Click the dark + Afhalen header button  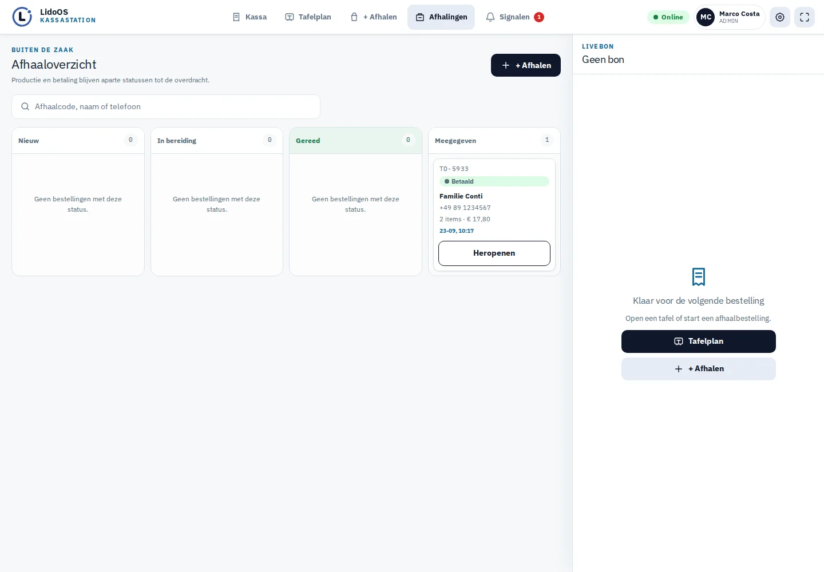point(526,65)
